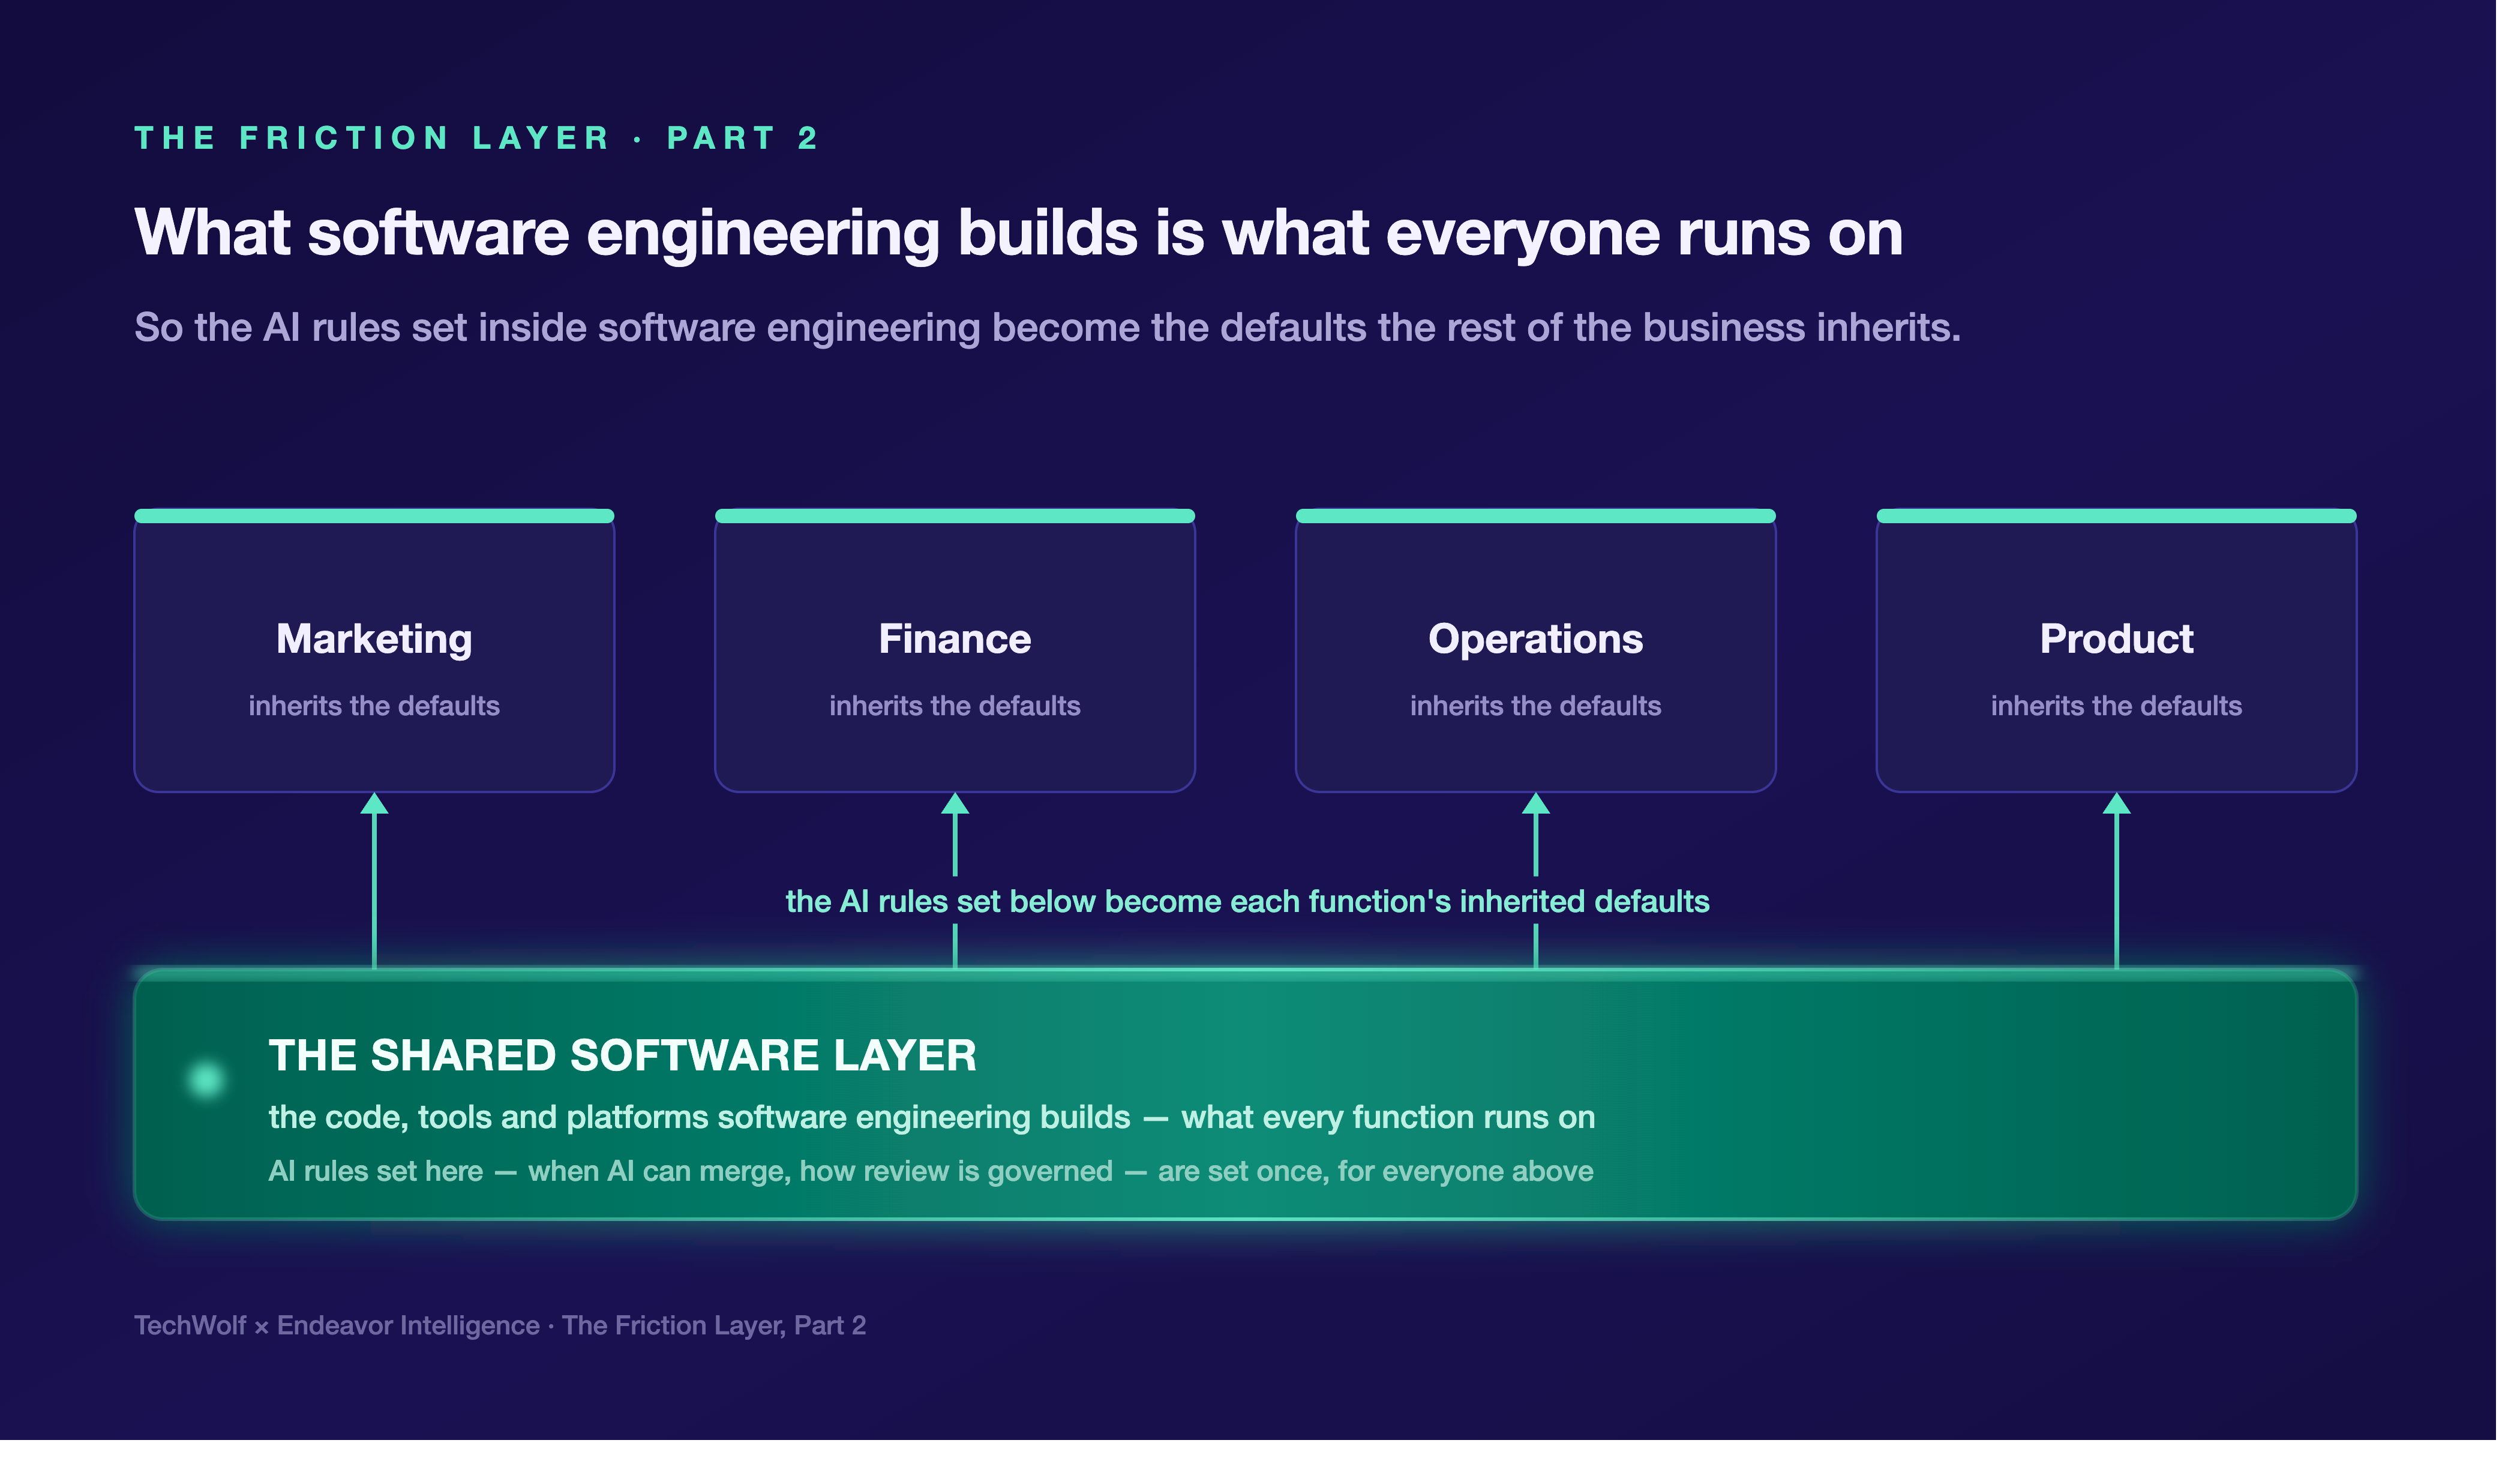Select the Operations card
The image size is (2520, 1464).
[1536, 651]
